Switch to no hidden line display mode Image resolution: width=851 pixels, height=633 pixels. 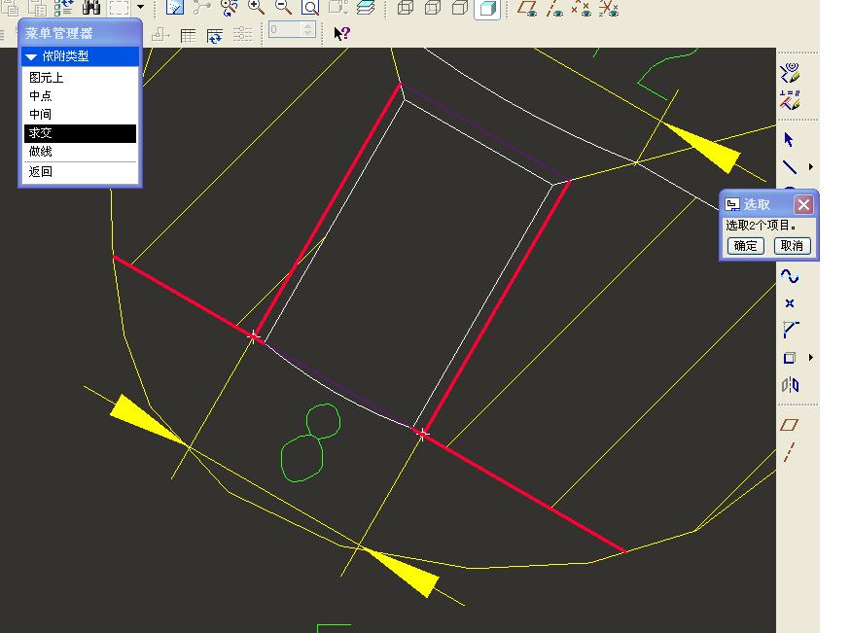(x=460, y=8)
